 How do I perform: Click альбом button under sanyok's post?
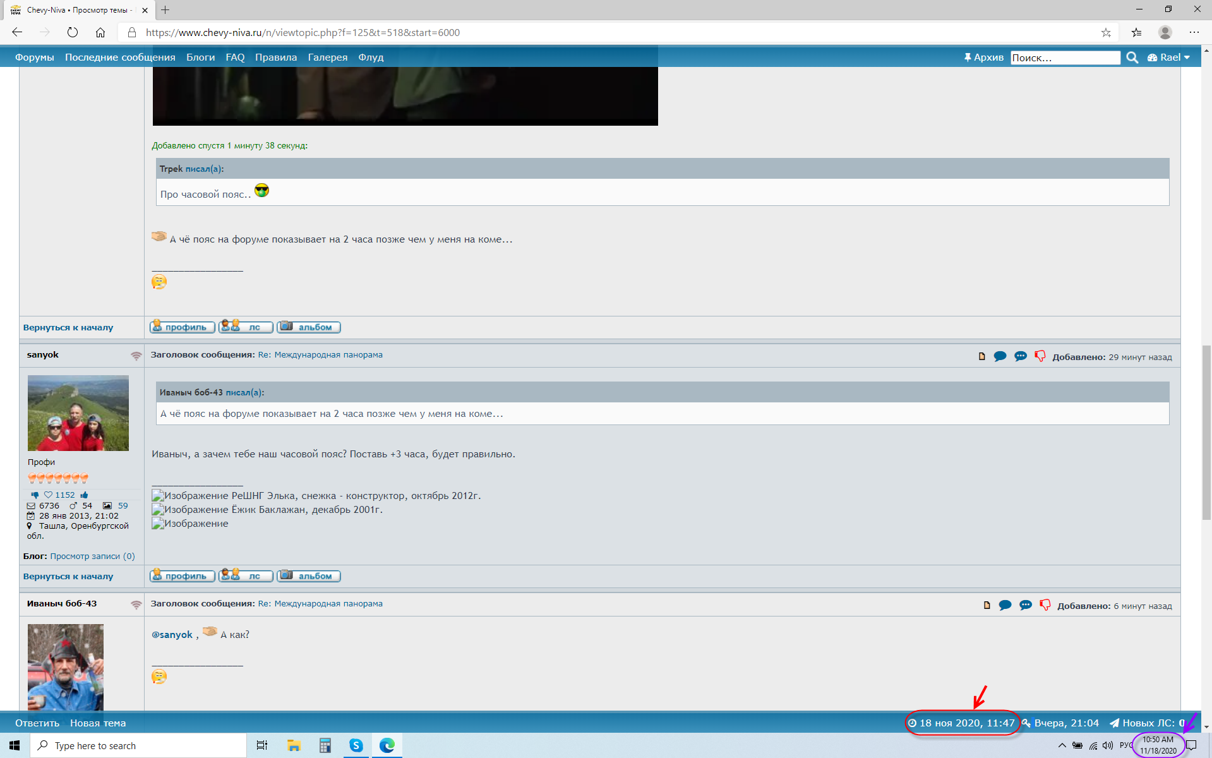click(309, 576)
